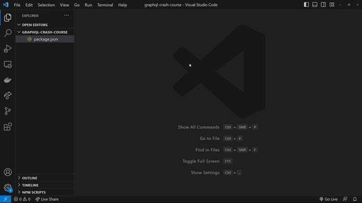Click Go Live in status bar
The image size is (362, 203).
[x=328, y=199]
